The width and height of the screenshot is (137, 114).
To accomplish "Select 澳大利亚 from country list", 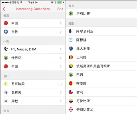I will click(x=101, y=49).
